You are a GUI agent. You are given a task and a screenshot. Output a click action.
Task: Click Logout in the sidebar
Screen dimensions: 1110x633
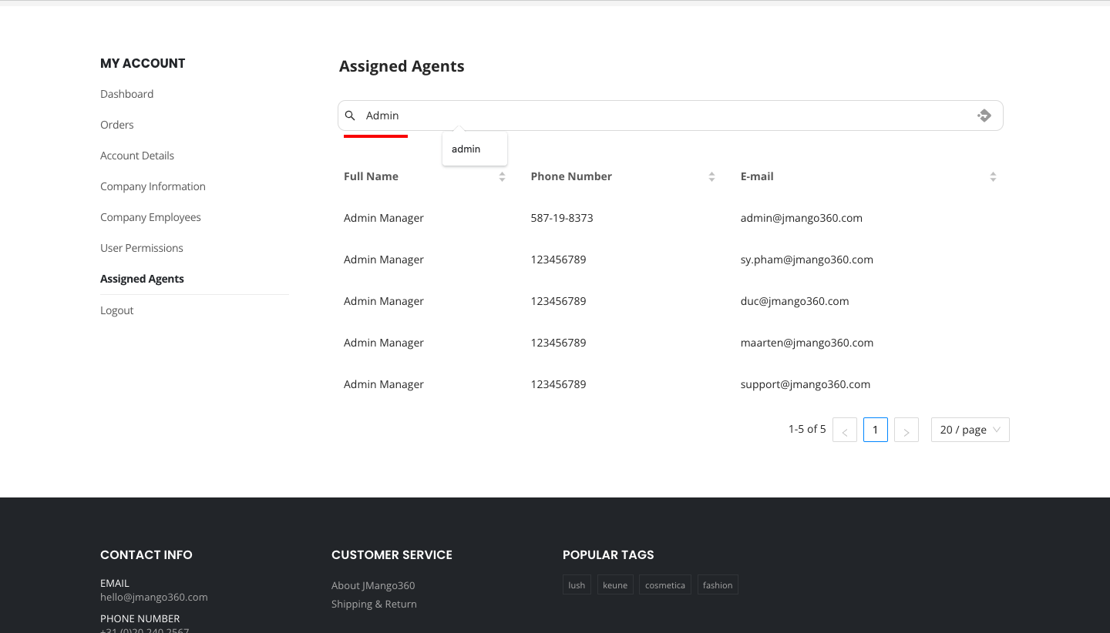click(117, 310)
